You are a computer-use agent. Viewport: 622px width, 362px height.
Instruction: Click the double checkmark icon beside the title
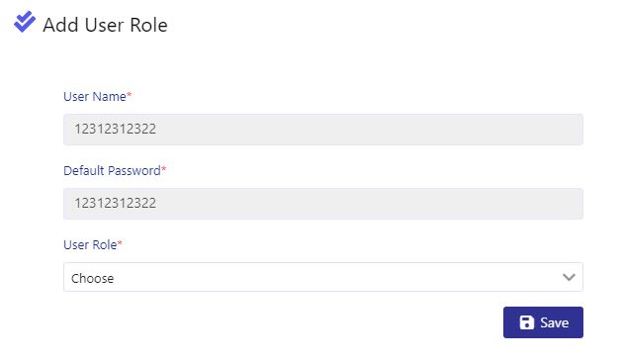pyautogui.click(x=25, y=22)
